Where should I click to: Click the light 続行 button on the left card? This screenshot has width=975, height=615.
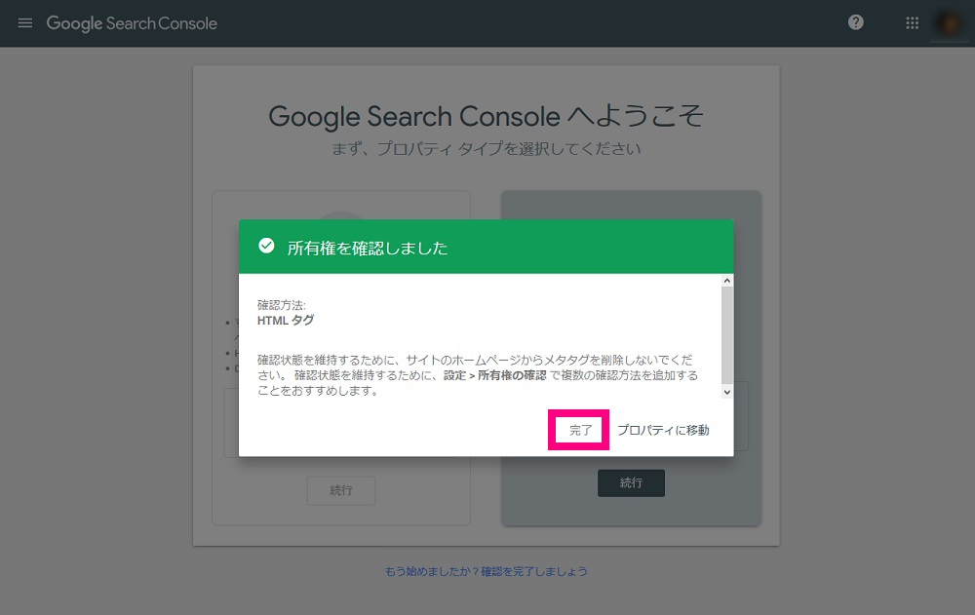tap(340, 490)
